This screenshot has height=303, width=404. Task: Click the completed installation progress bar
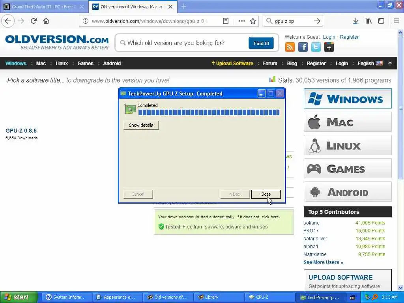(x=208, y=112)
